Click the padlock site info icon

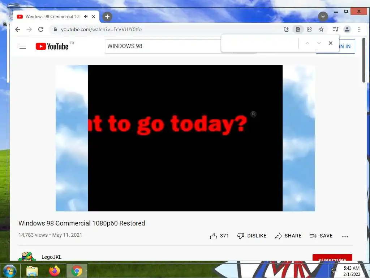55,29
